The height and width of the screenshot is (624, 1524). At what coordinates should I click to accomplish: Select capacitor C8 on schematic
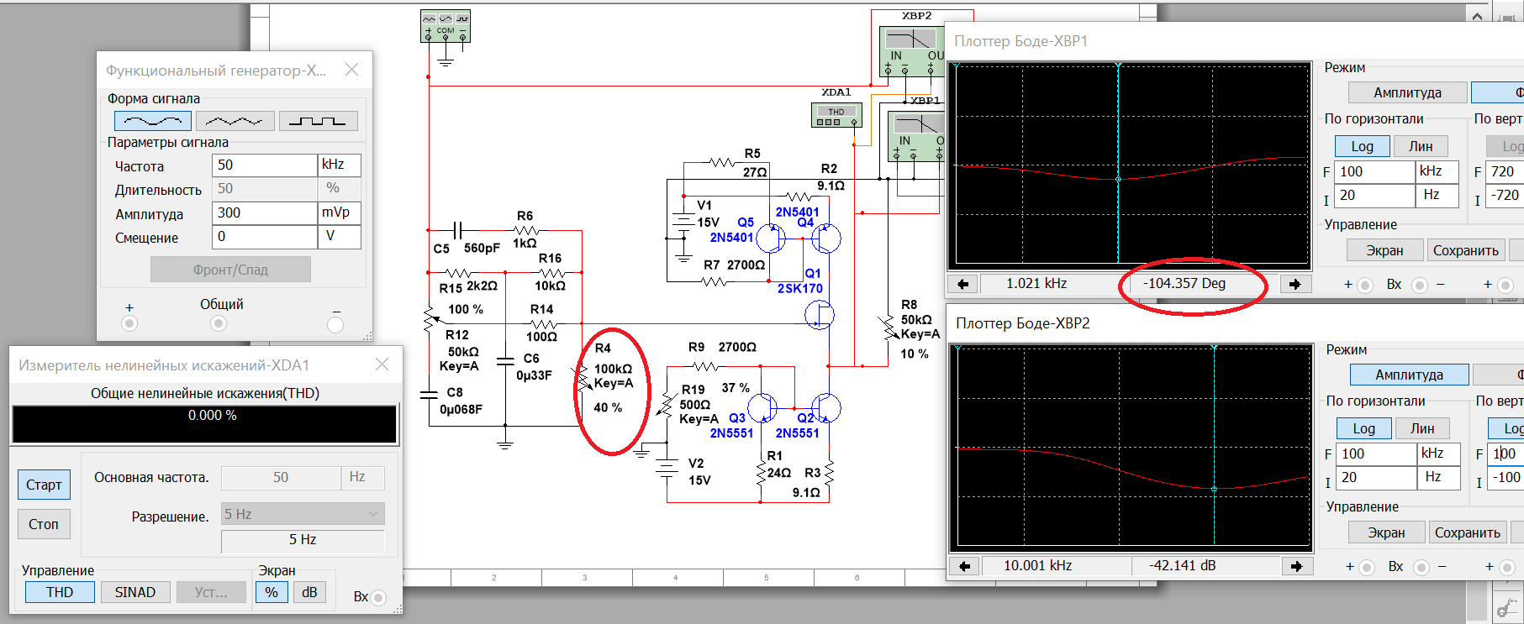point(429,394)
